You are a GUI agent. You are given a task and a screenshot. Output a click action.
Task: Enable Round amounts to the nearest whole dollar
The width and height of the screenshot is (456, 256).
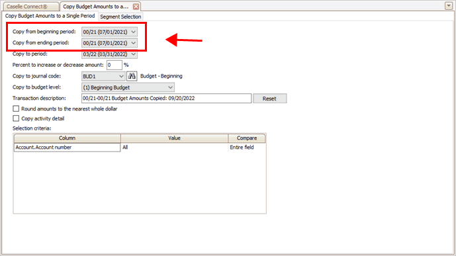coord(16,108)
